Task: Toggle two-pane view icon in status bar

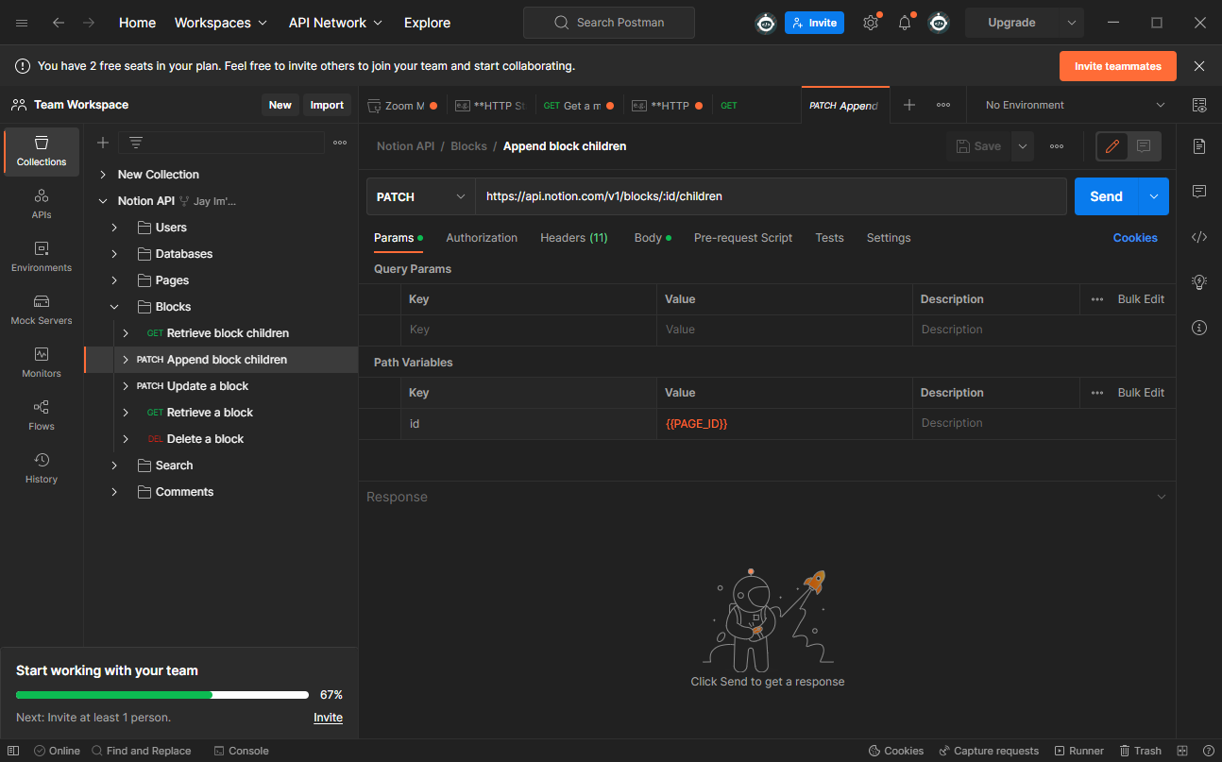Action: tap(1184, 751)
